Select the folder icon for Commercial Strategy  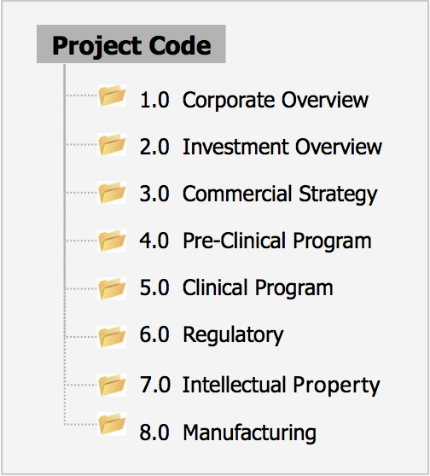coord(112,192)
